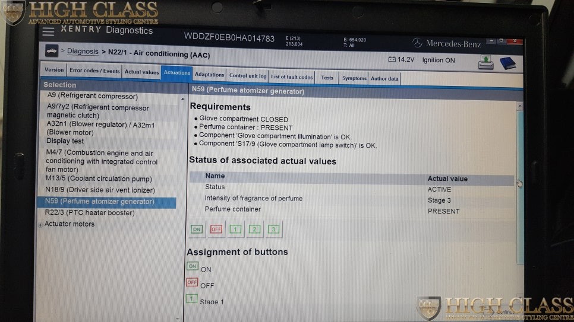Open the XENTRY hamburger menu
The image size is (574, 322).
tap(48, 31)
